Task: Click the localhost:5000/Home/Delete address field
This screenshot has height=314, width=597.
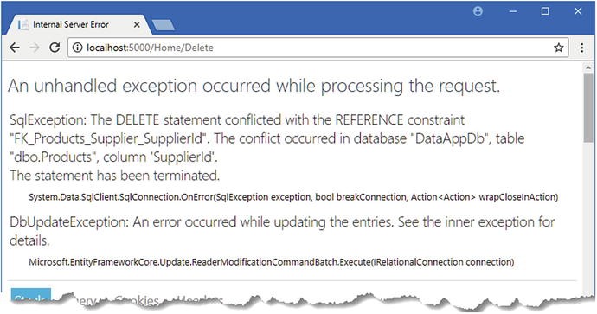Action: 318,48
